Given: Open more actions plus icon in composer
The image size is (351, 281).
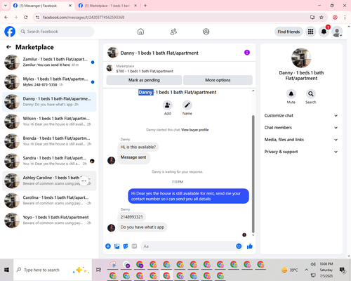Looking at the screenshot, I should point(108,246).
